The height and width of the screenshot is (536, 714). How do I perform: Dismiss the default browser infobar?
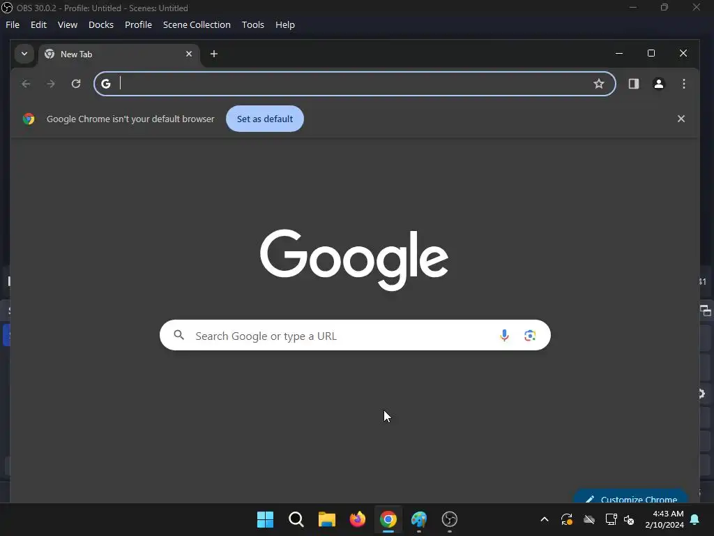[x=681, y=119]
